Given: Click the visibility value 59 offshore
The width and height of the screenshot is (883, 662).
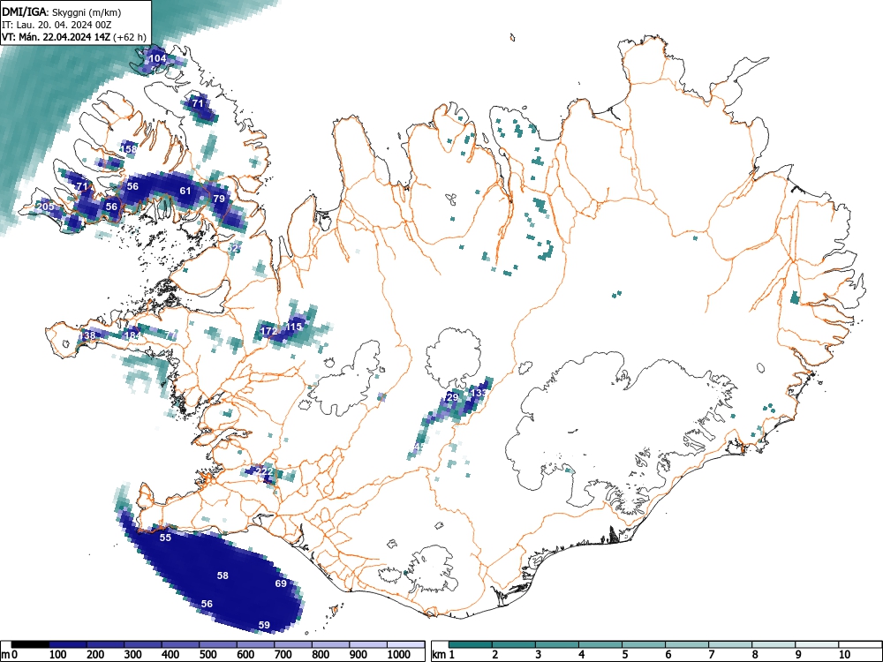Looking at the screenshot, I should (264, 625).
